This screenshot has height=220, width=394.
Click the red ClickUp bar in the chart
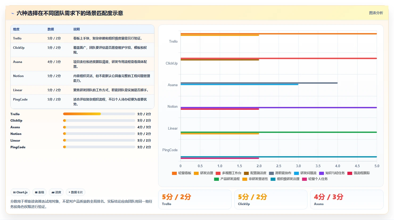pyautogui.click(x=279, y=58)
